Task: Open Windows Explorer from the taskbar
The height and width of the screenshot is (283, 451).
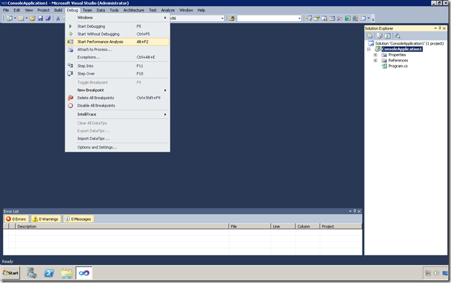Action: [x=67, y=273]
